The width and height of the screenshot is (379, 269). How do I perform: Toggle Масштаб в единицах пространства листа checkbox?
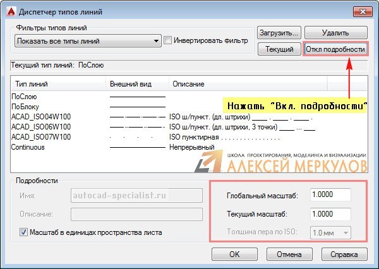point(23,232)
